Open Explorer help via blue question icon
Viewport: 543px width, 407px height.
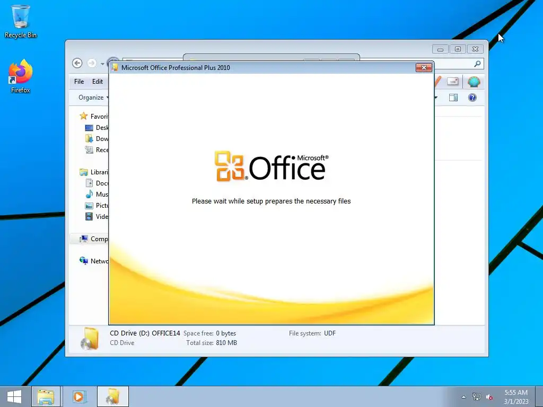[472, 98]
